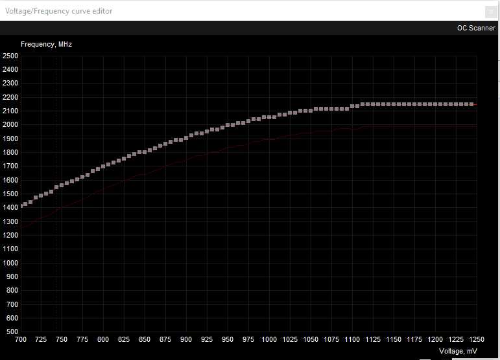The height and width of the screenshot is (360, 500).
Task: Click the 950 mV point at 2000 MHz
Action: 228,125
